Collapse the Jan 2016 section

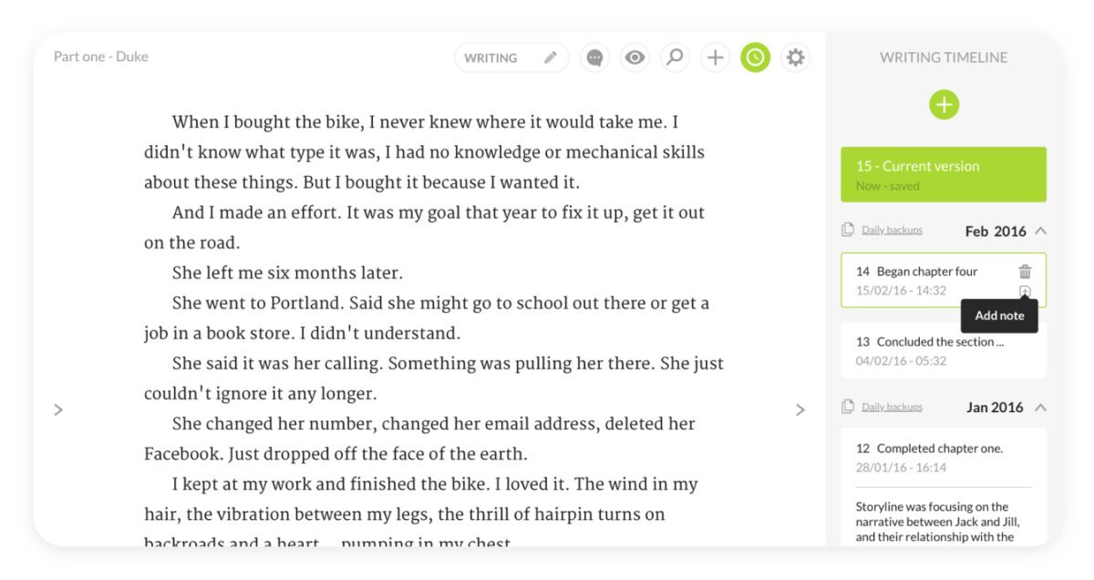(x=1041, y=407)
